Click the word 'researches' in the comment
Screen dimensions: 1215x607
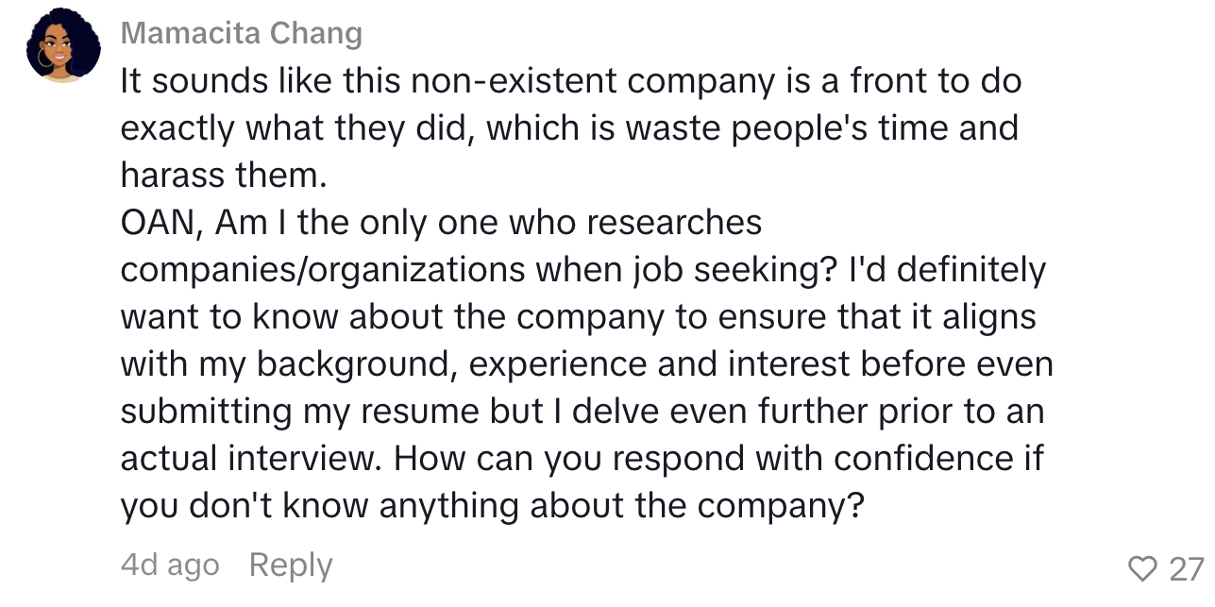(674, 223)
